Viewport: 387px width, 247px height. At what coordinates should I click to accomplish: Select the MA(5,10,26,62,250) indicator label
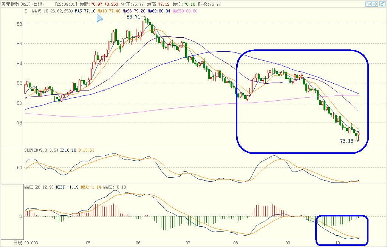pyautogui.click(x=53, y=11)
